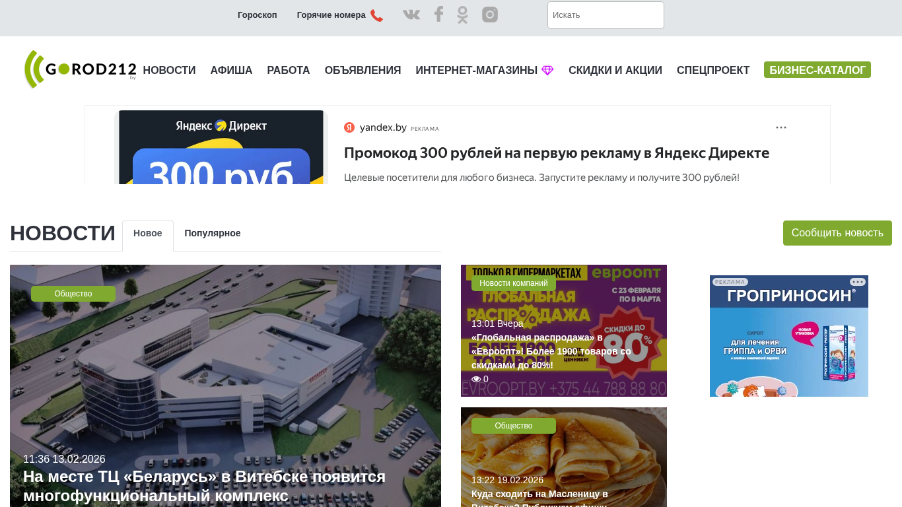
Task: Click the Общество tag on ТЦ Беларусь article
Action: [73, 294]
